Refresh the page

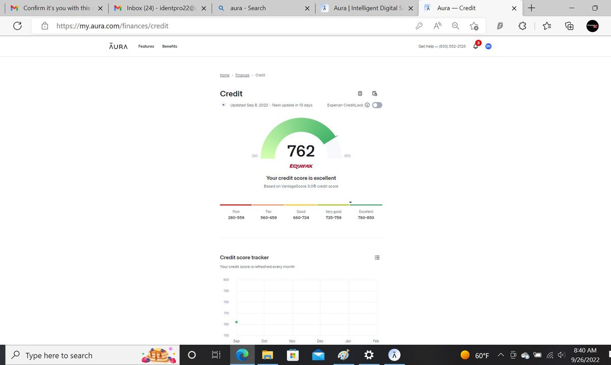[x=17, y=26]
